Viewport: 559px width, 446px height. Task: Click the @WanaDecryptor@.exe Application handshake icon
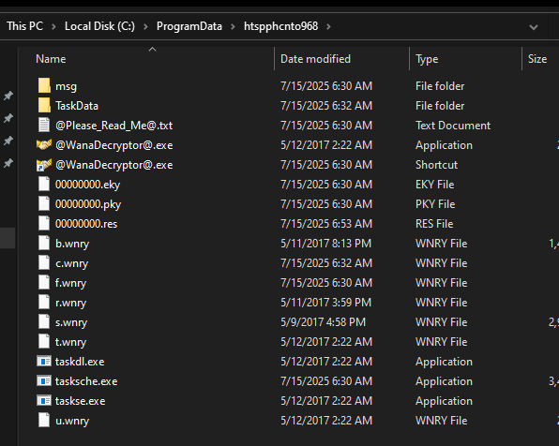44,145
